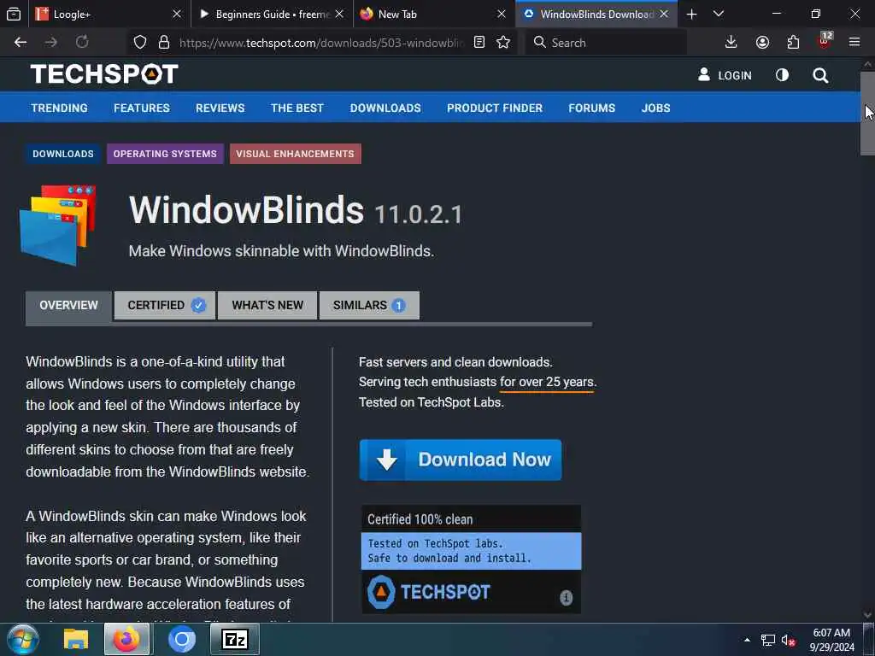Open tracking protection shield icon

coord(140,43)
